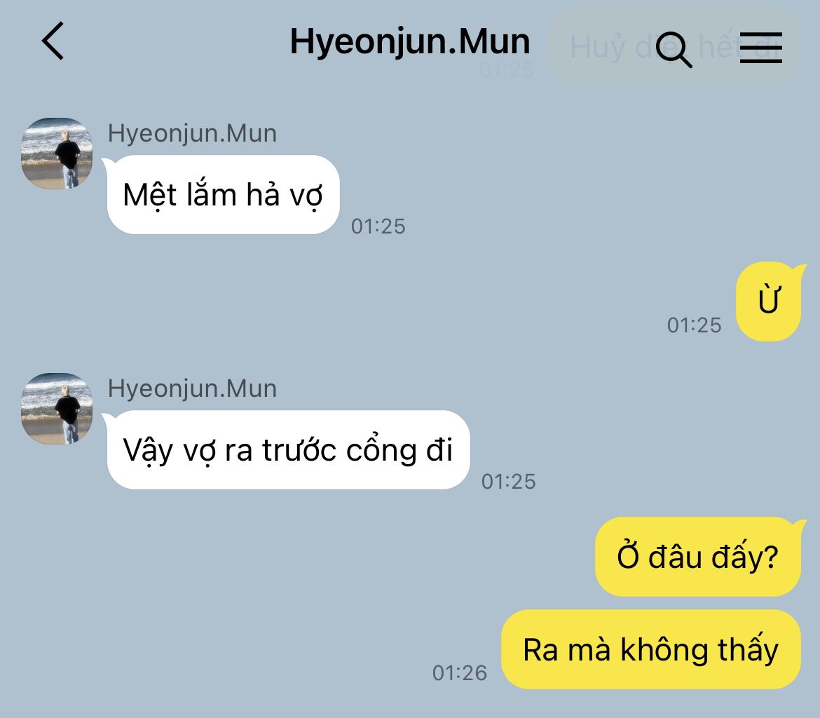Tap the timestamp beside "Mệt lắm hả vợ"
Screen dimensions: 820x718
tap(378, 226)
